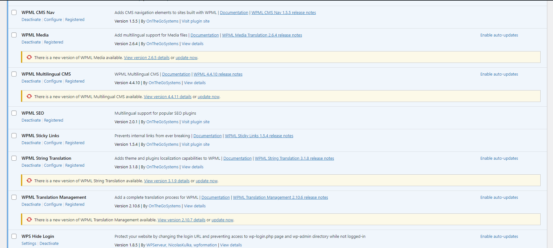Open Documentation link for WPML CMS Nav
Image resolution: width=553 pixels, height=248 pixels.
tap(234, 13)
